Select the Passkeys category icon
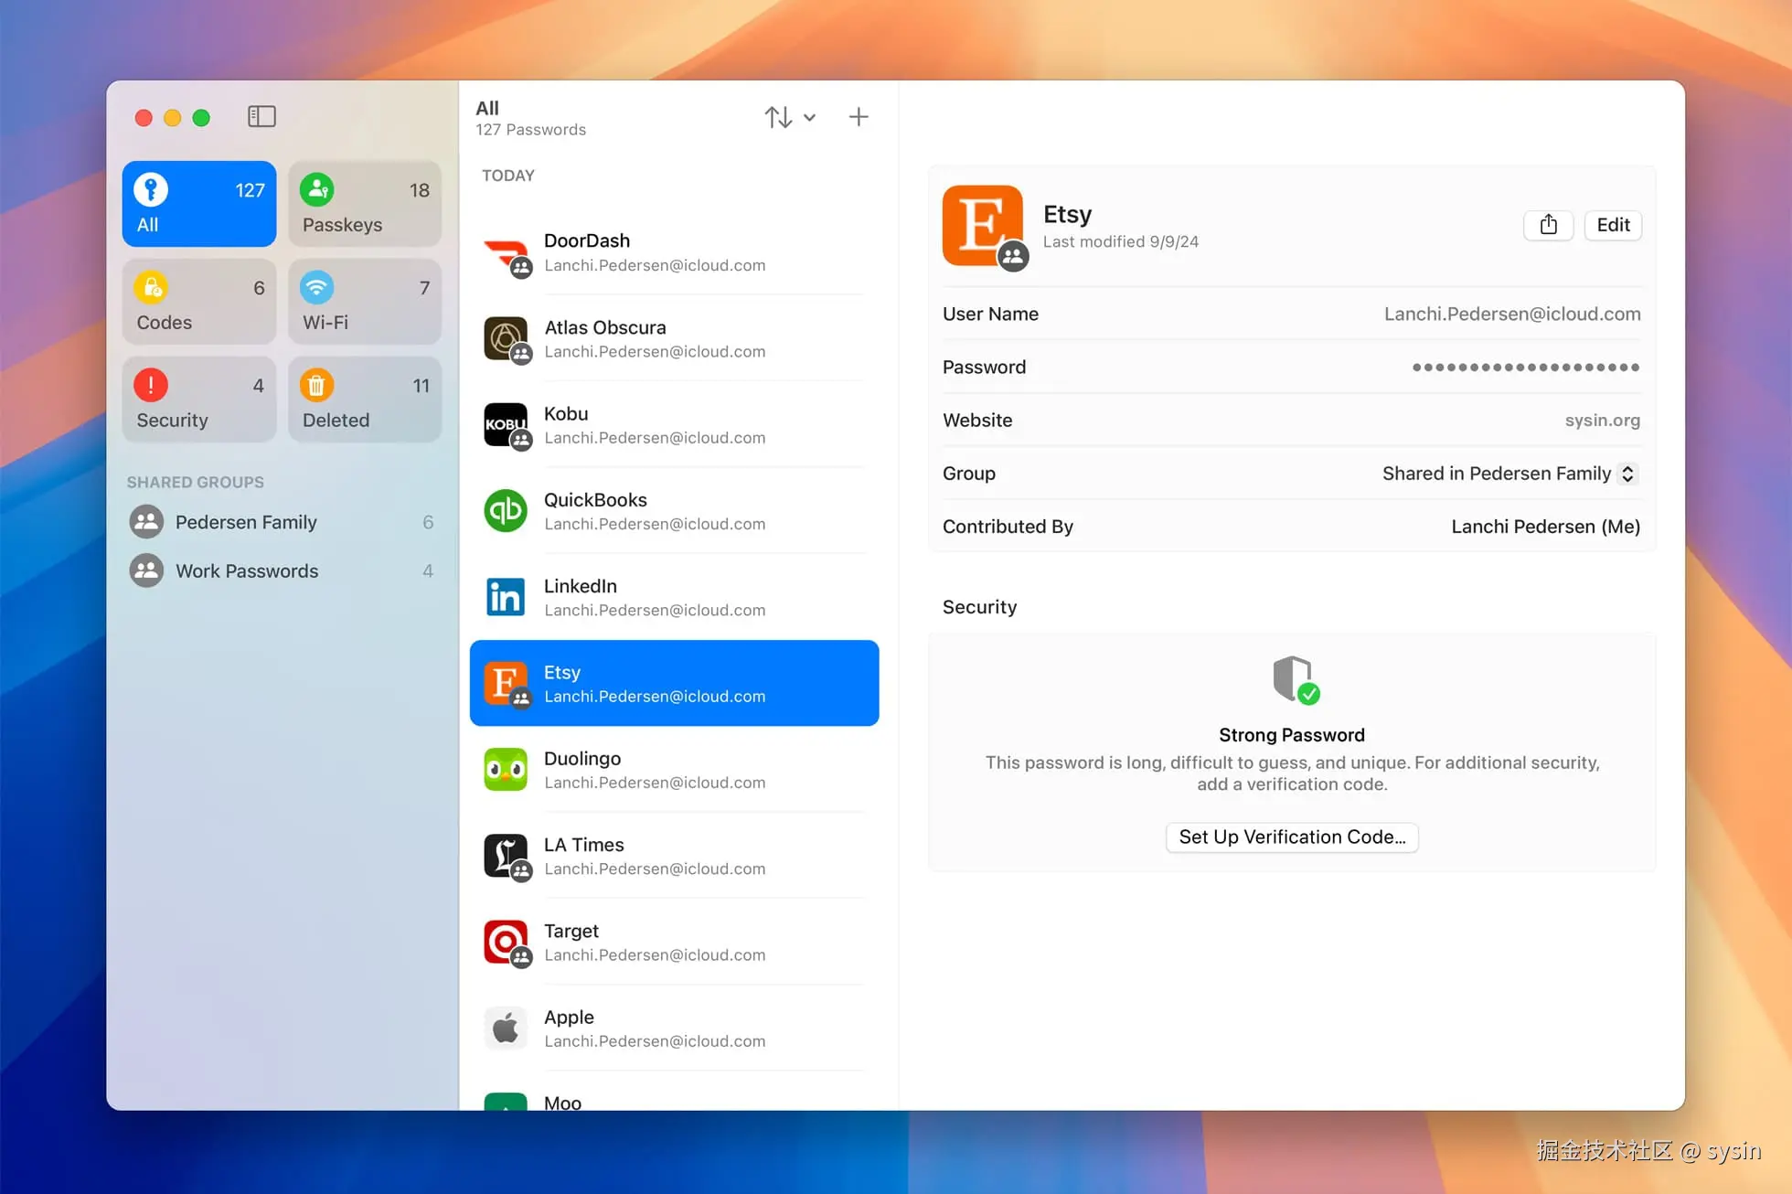 coord(317,189)
